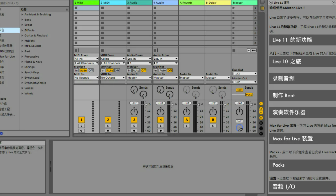This screenshot has height=196, width=336.
Task: Open Audio To Master dropdown on A Reverb
Action: (191, 78)
